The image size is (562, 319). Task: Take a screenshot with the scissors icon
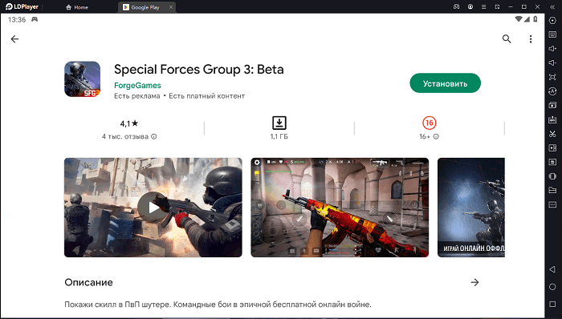click(552, 134)
